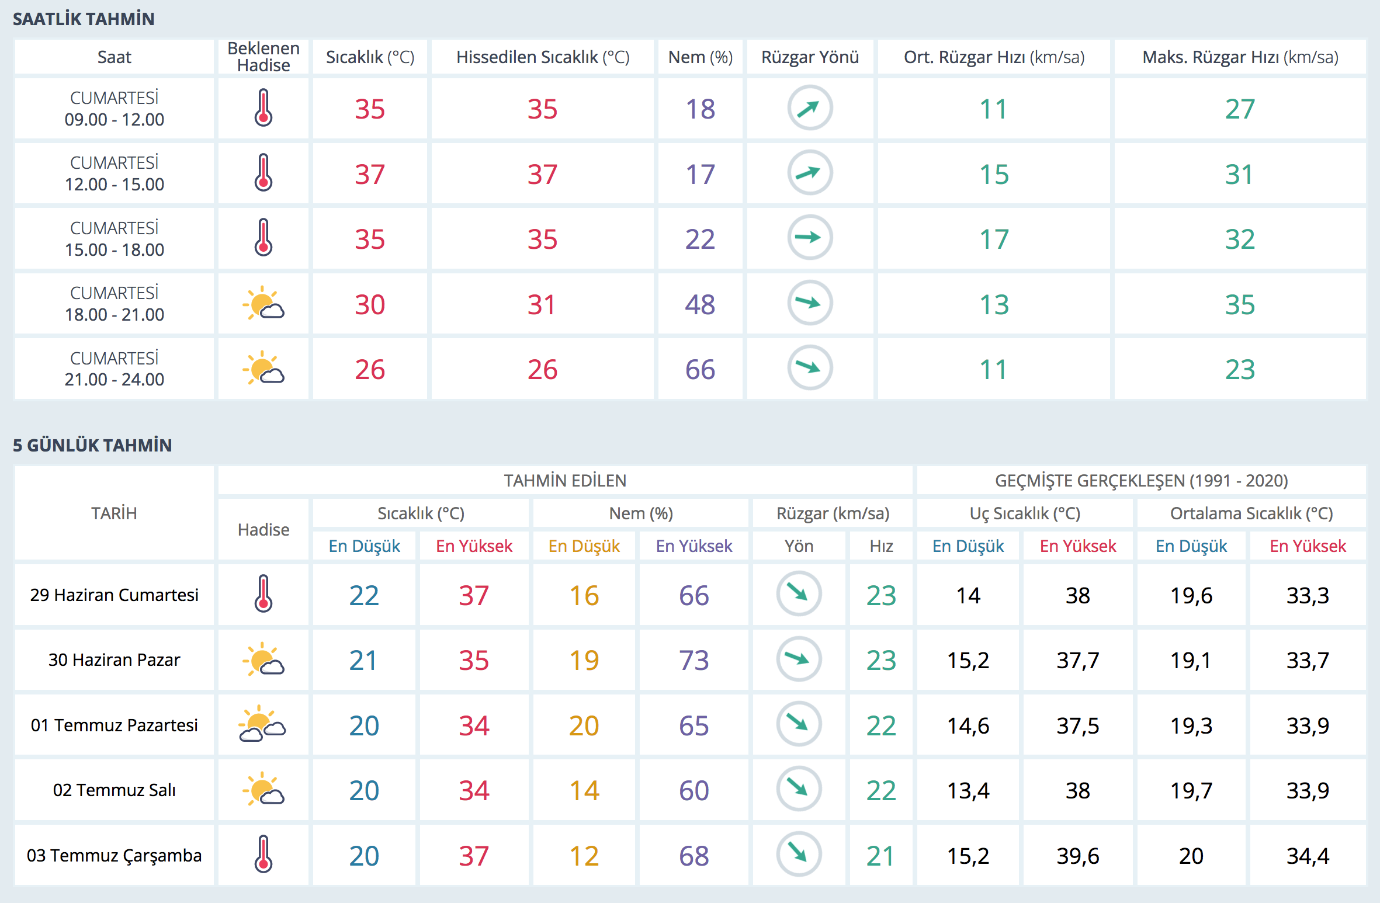Click partly cloudy icon for 18.00 - 21.00
The height and width of the screenshot is (903, 1380).
pos(263,304)
